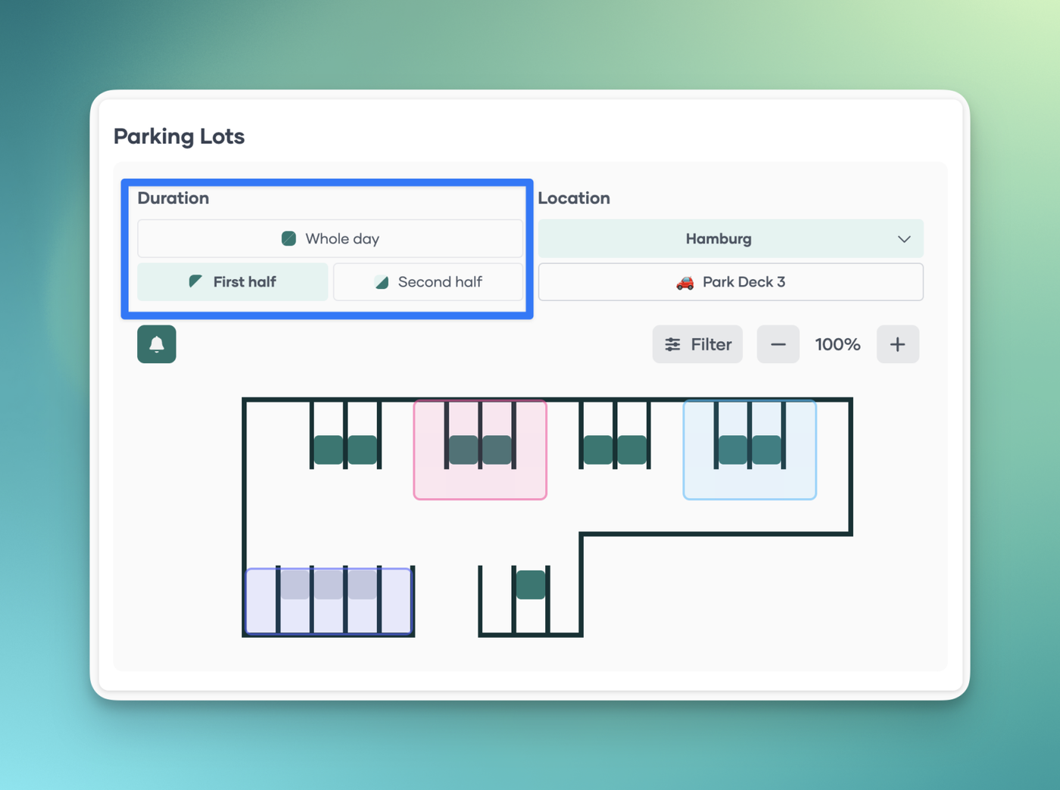This screenshot has height=790, width=1060.
Task: Click the second parking spot in light blue zone
Action: tap(766, 450)
